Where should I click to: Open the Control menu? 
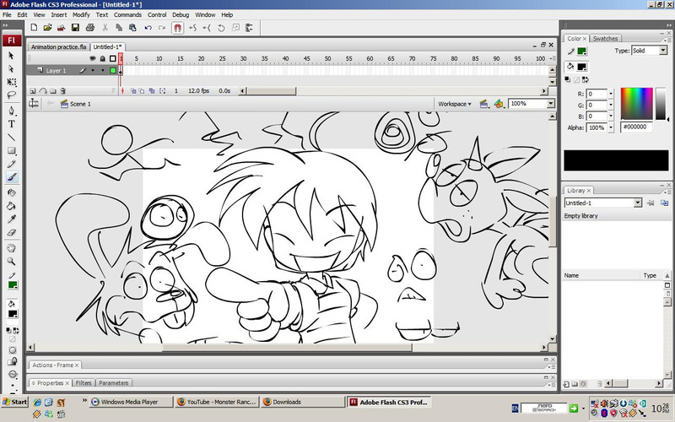click(x=157, y=14)
